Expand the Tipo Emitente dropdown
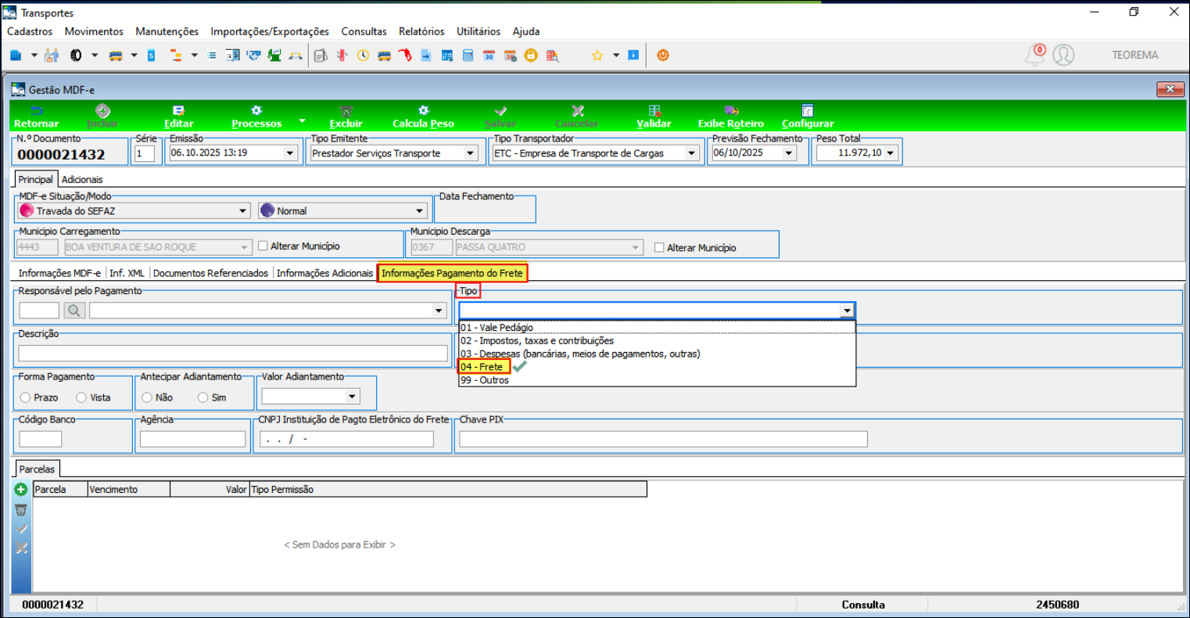Viewport: 1190px width, 618px height. pos(471,153)
